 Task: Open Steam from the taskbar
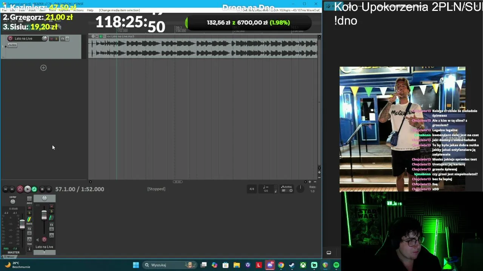(x=292, y=265)
